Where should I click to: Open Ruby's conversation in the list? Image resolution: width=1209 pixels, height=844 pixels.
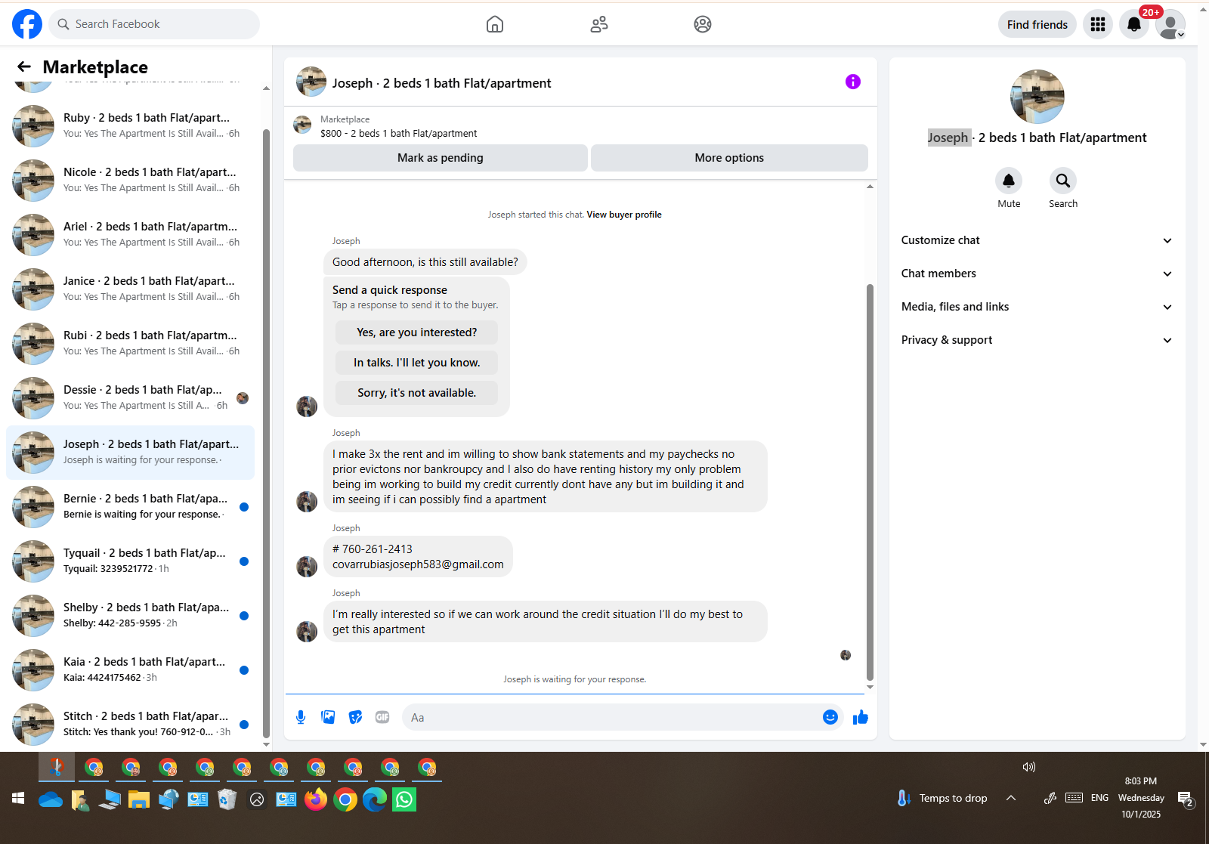pyautogui.click(x=130, y=125)
